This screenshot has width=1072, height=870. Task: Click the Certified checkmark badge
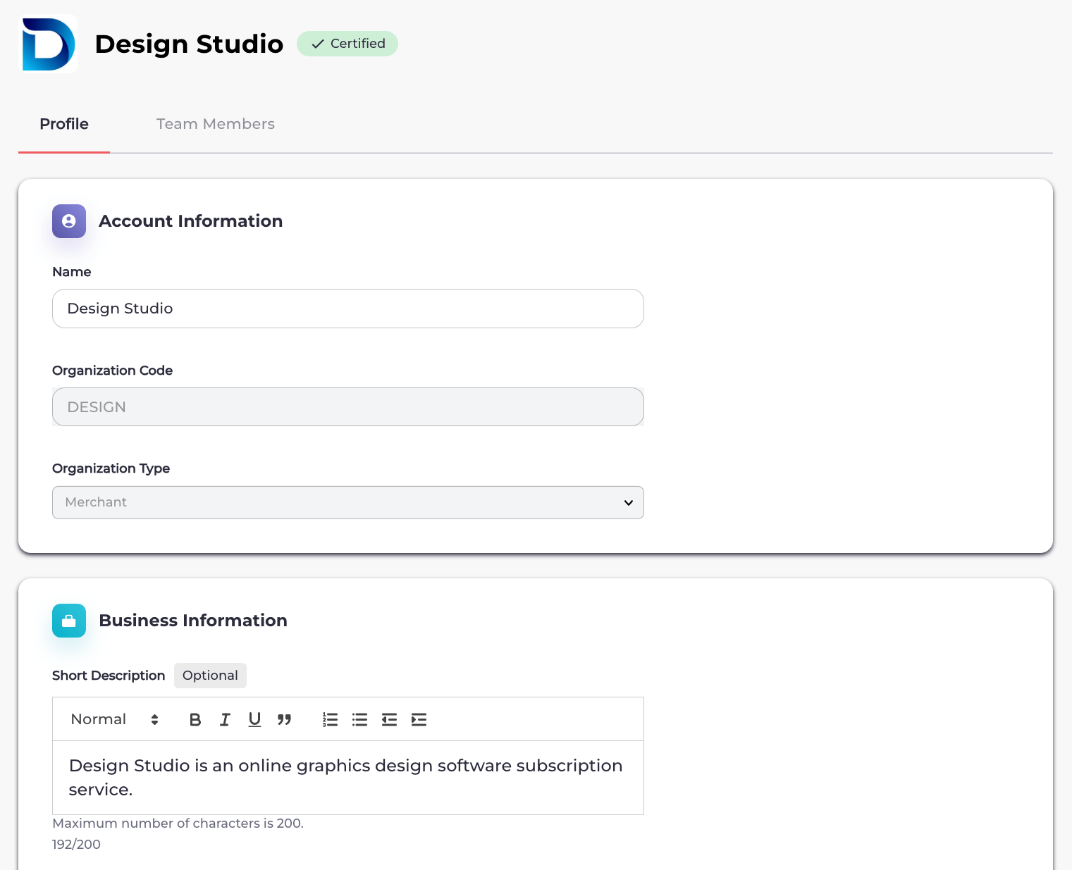(347, 44)
